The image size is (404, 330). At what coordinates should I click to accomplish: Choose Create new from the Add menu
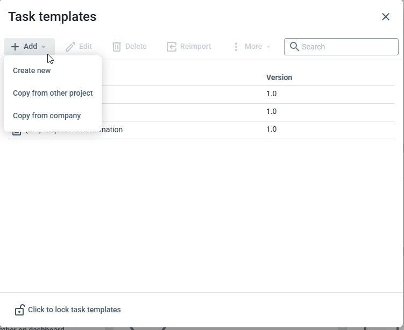(x=32, y=70)
